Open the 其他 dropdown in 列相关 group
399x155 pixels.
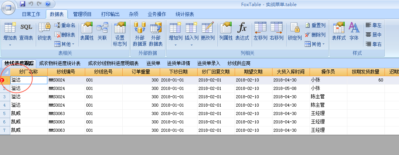[315, 44]
